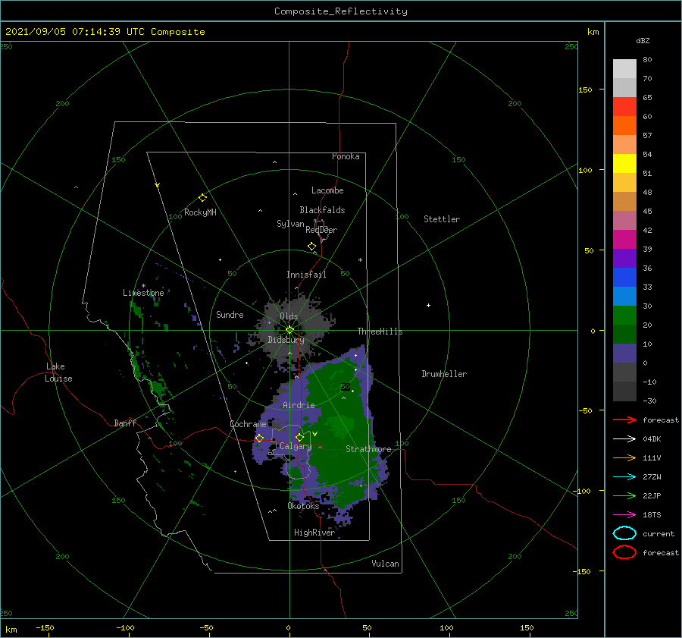Click the dBZ legend heading
Screen dimensions: 682x638
(x=643, y=40)
